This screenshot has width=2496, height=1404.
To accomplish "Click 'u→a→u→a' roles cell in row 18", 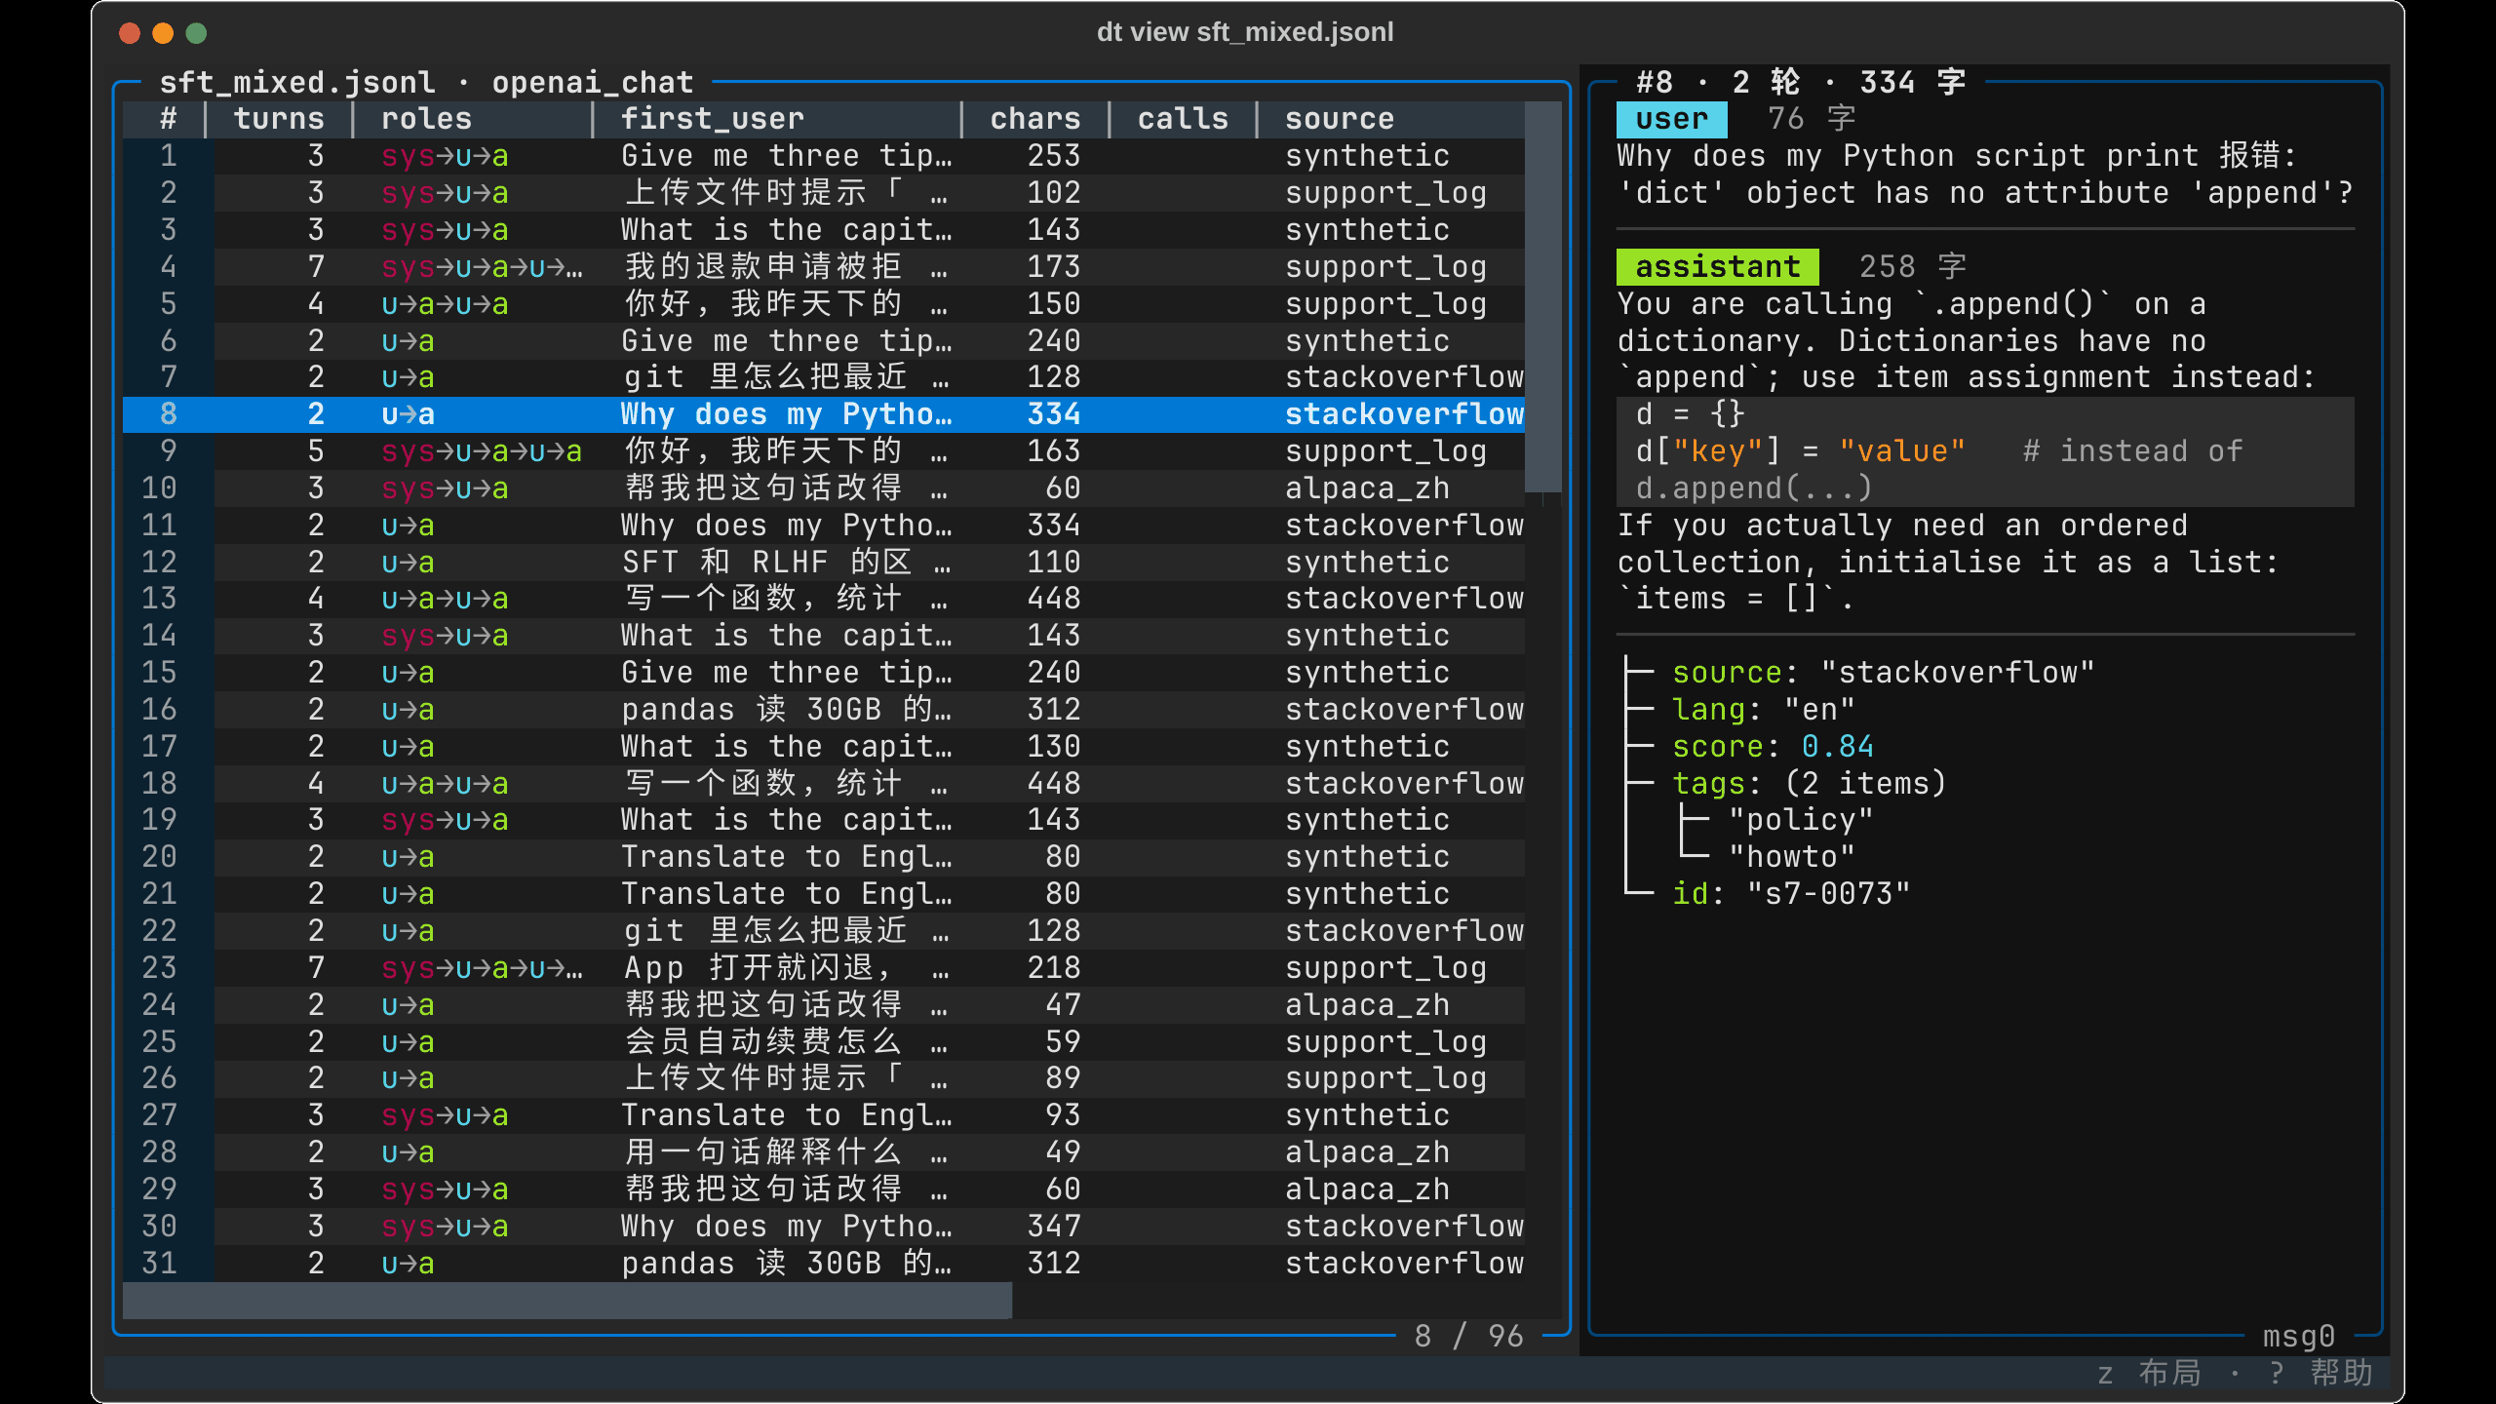I will (445, 784).
